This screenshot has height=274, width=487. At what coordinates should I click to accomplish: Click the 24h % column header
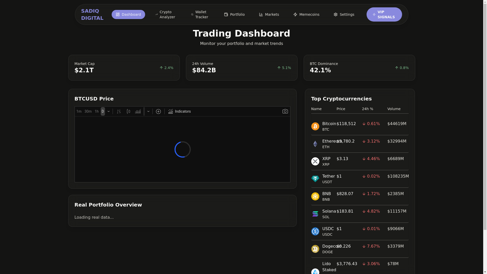pyautogui.click(x=368, y=109)
